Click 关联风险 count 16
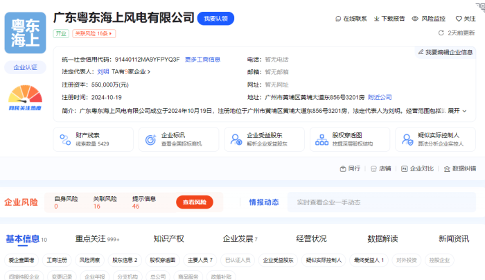The width and height of the screenshot is (485, 280). tap(97, 207)
